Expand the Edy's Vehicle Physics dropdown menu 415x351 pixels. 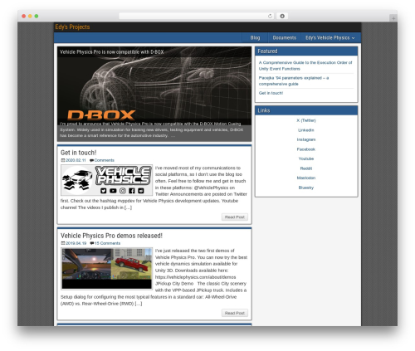(330, 37)
